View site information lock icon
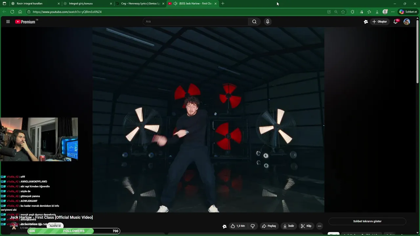The height and width of the screenshot is (236, 420). [x=29, y=12]
